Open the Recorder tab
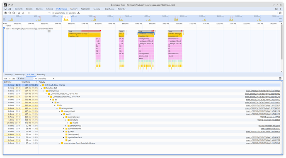 point(121,9)
